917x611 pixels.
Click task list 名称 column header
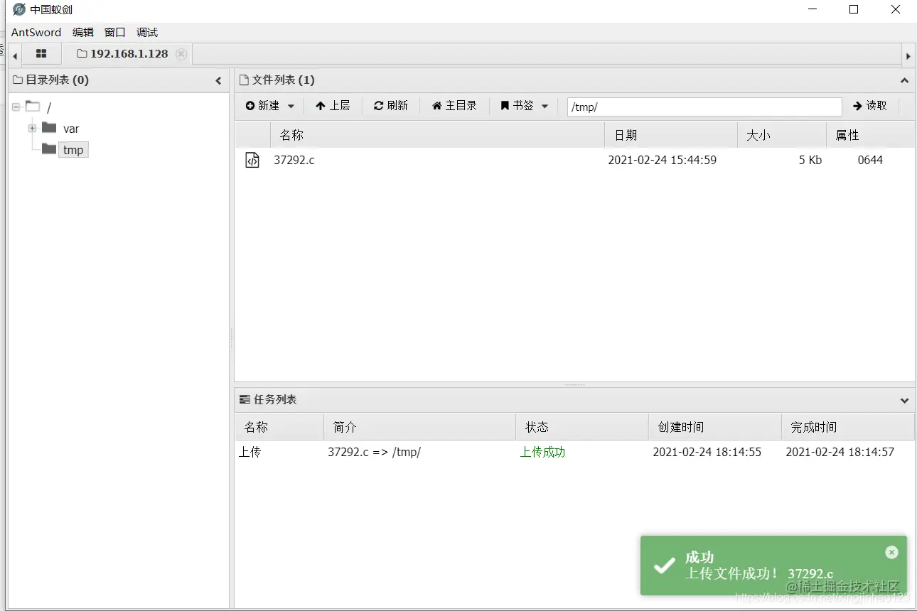coord(279,427)
